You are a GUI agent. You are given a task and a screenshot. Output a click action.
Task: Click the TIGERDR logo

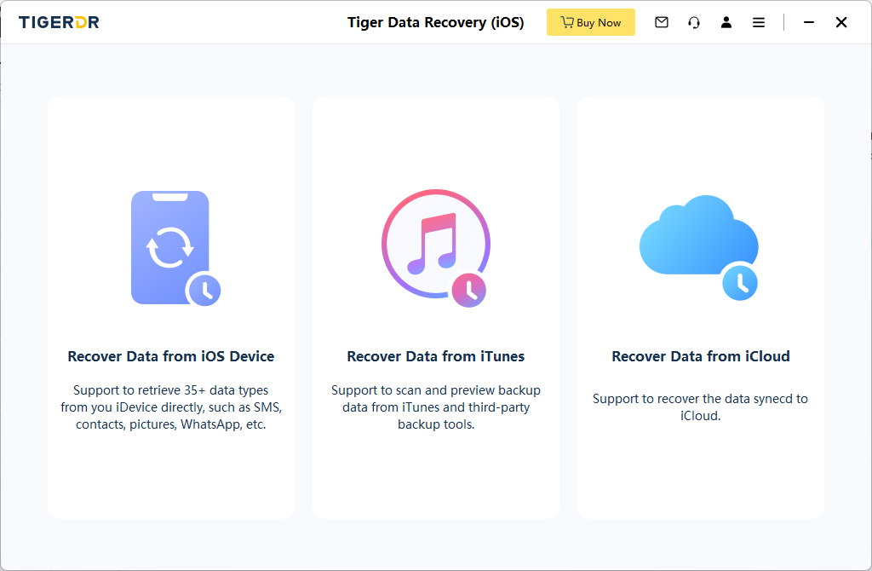click(59, 22)
